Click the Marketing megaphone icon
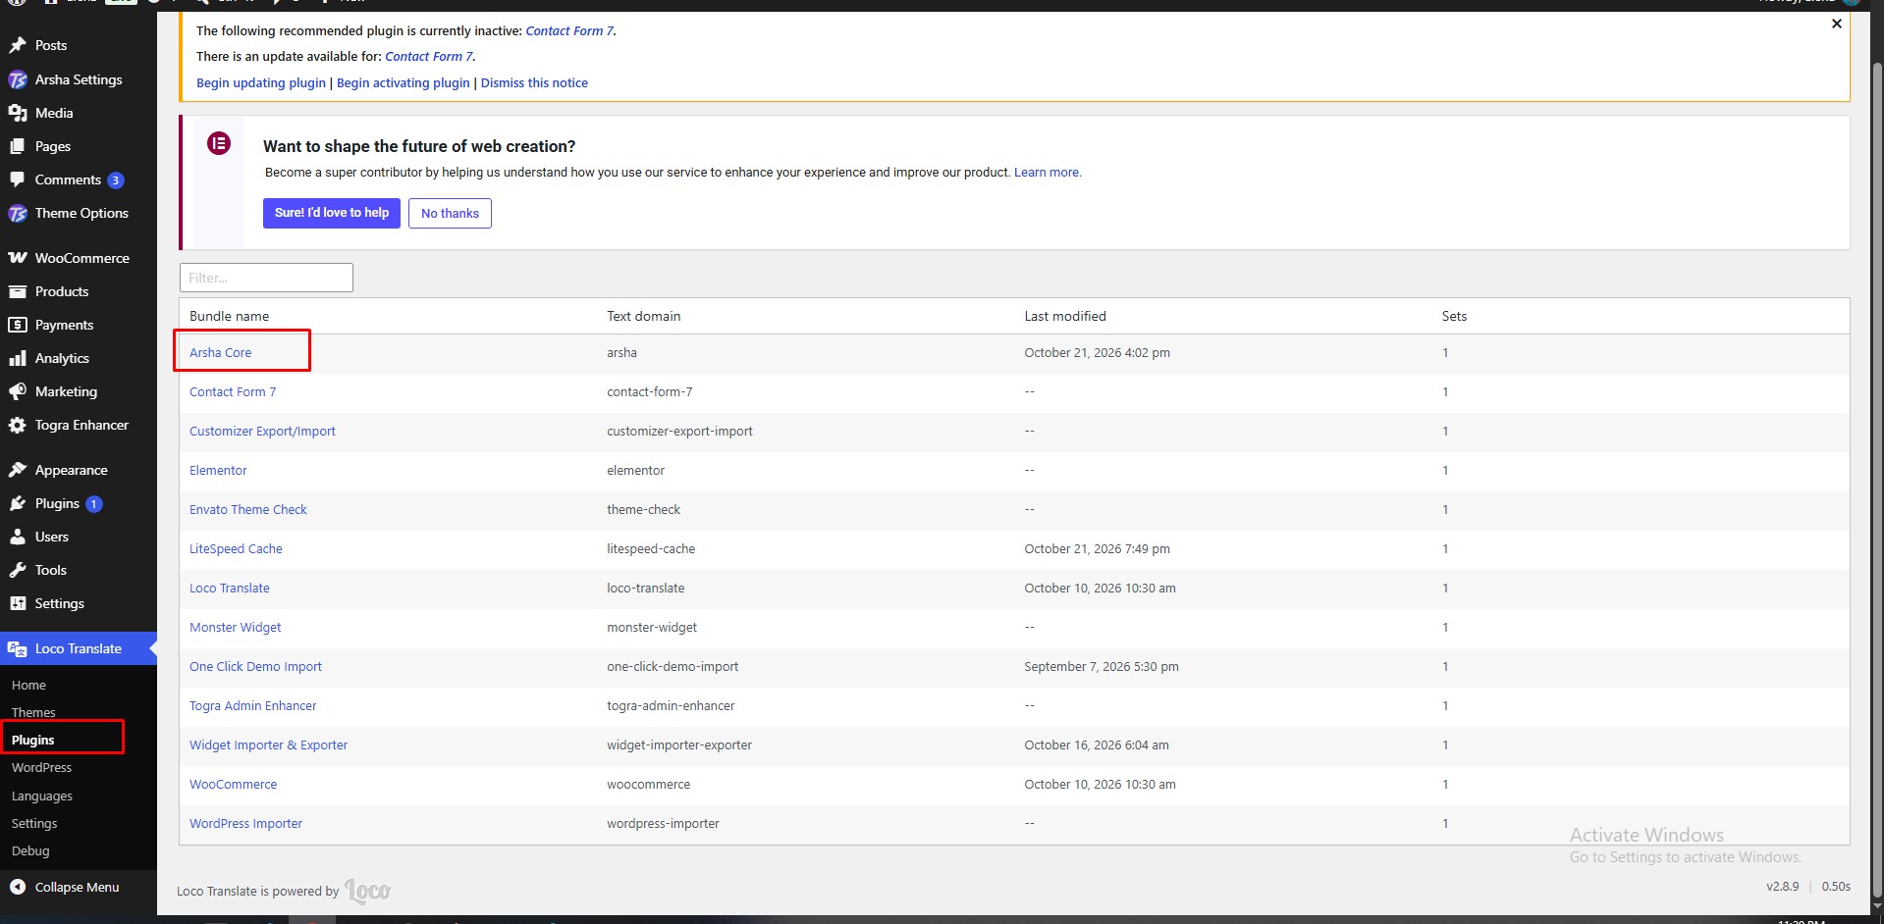Screen dimensions: 1884x924 18,391
